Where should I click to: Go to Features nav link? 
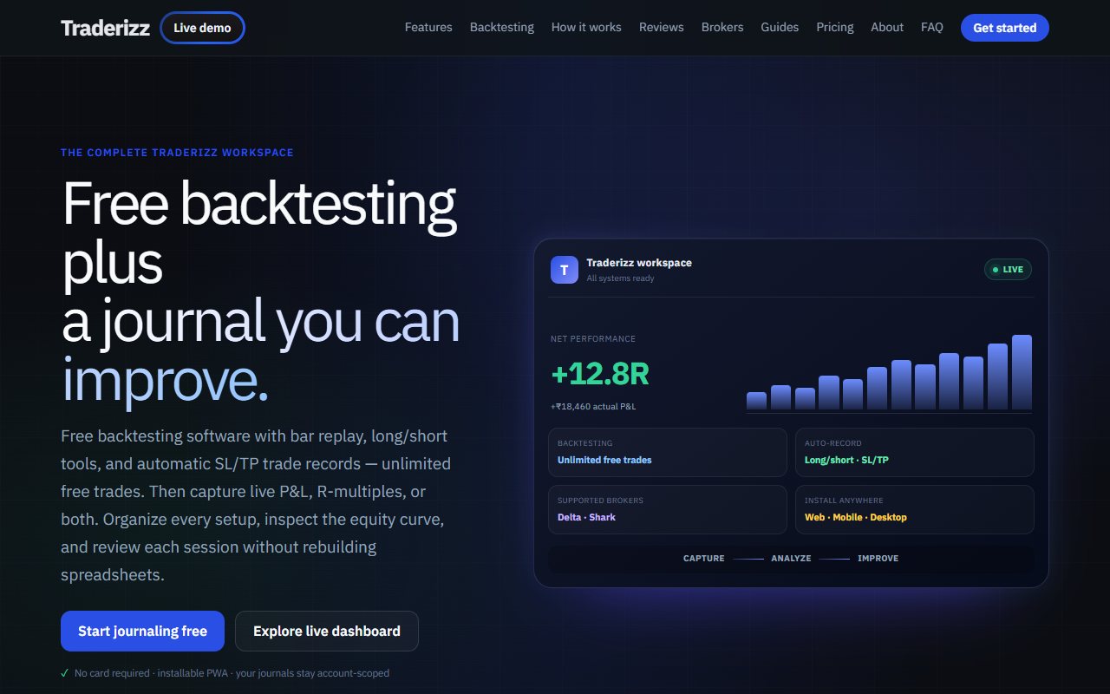(428, 28)
